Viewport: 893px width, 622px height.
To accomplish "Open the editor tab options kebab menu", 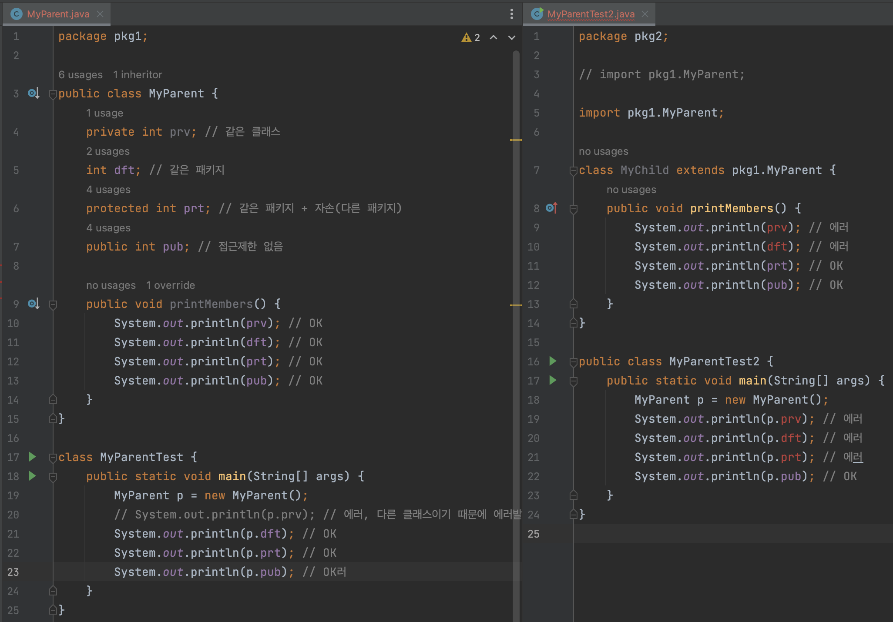I will tap(511, 14).
